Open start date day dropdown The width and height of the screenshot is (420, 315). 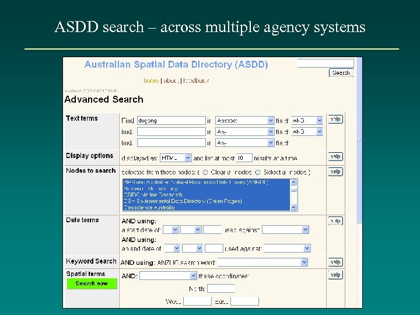[x=171, y=230]
